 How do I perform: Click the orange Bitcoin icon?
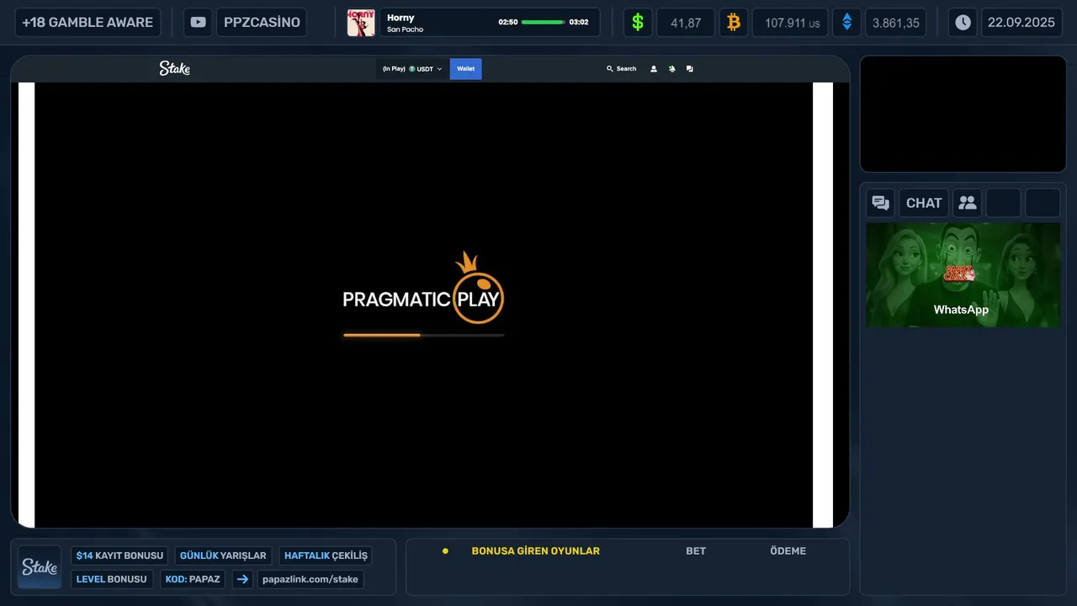point(734,23)
